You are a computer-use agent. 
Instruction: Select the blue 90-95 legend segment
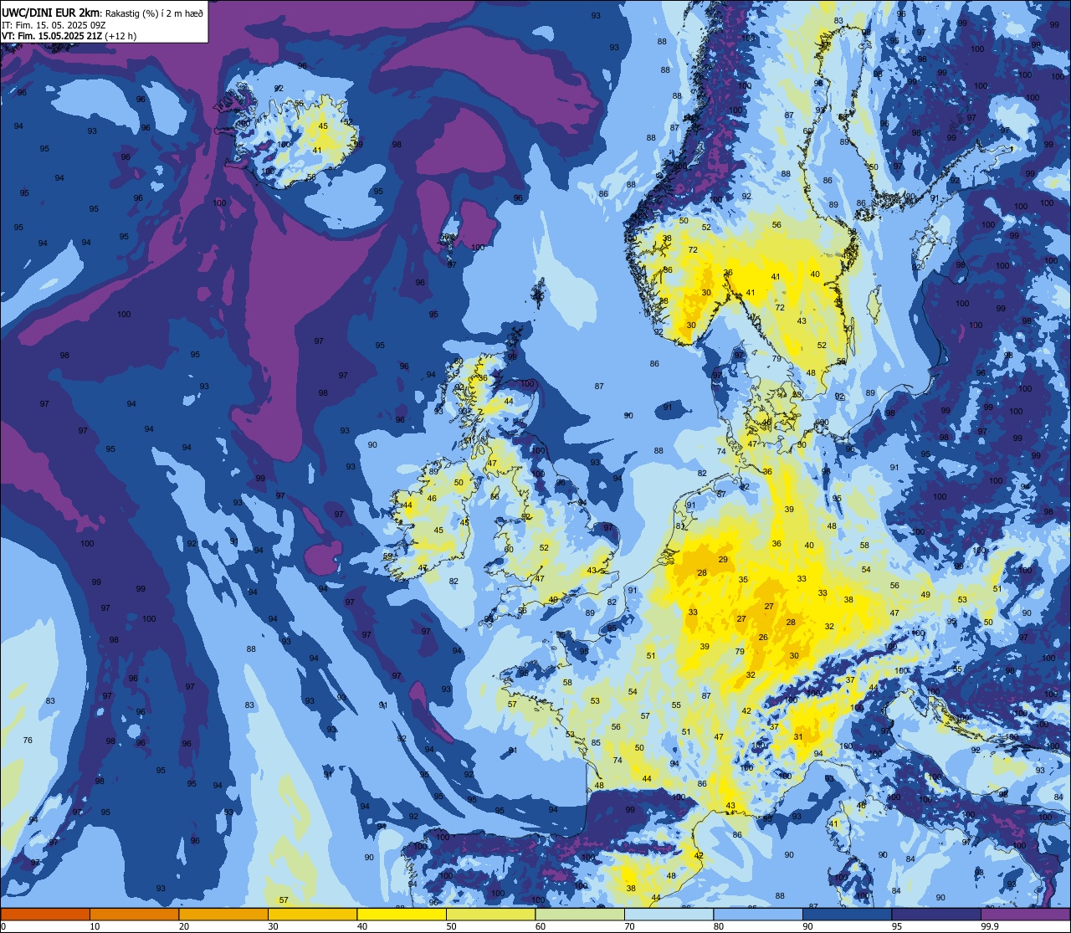click(847, 915)
